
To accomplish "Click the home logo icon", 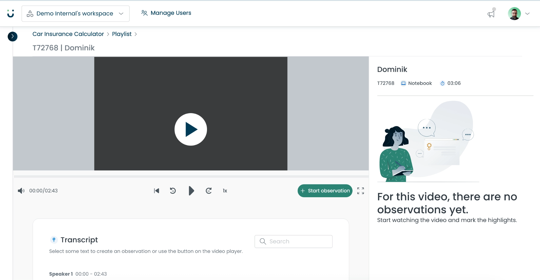I will (x=11, y=13).
